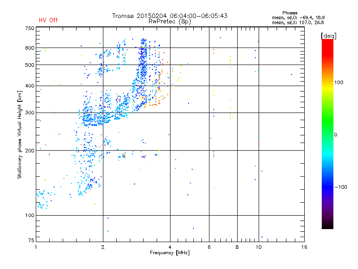Click the x-axis tick label '6'

(209, 247)
